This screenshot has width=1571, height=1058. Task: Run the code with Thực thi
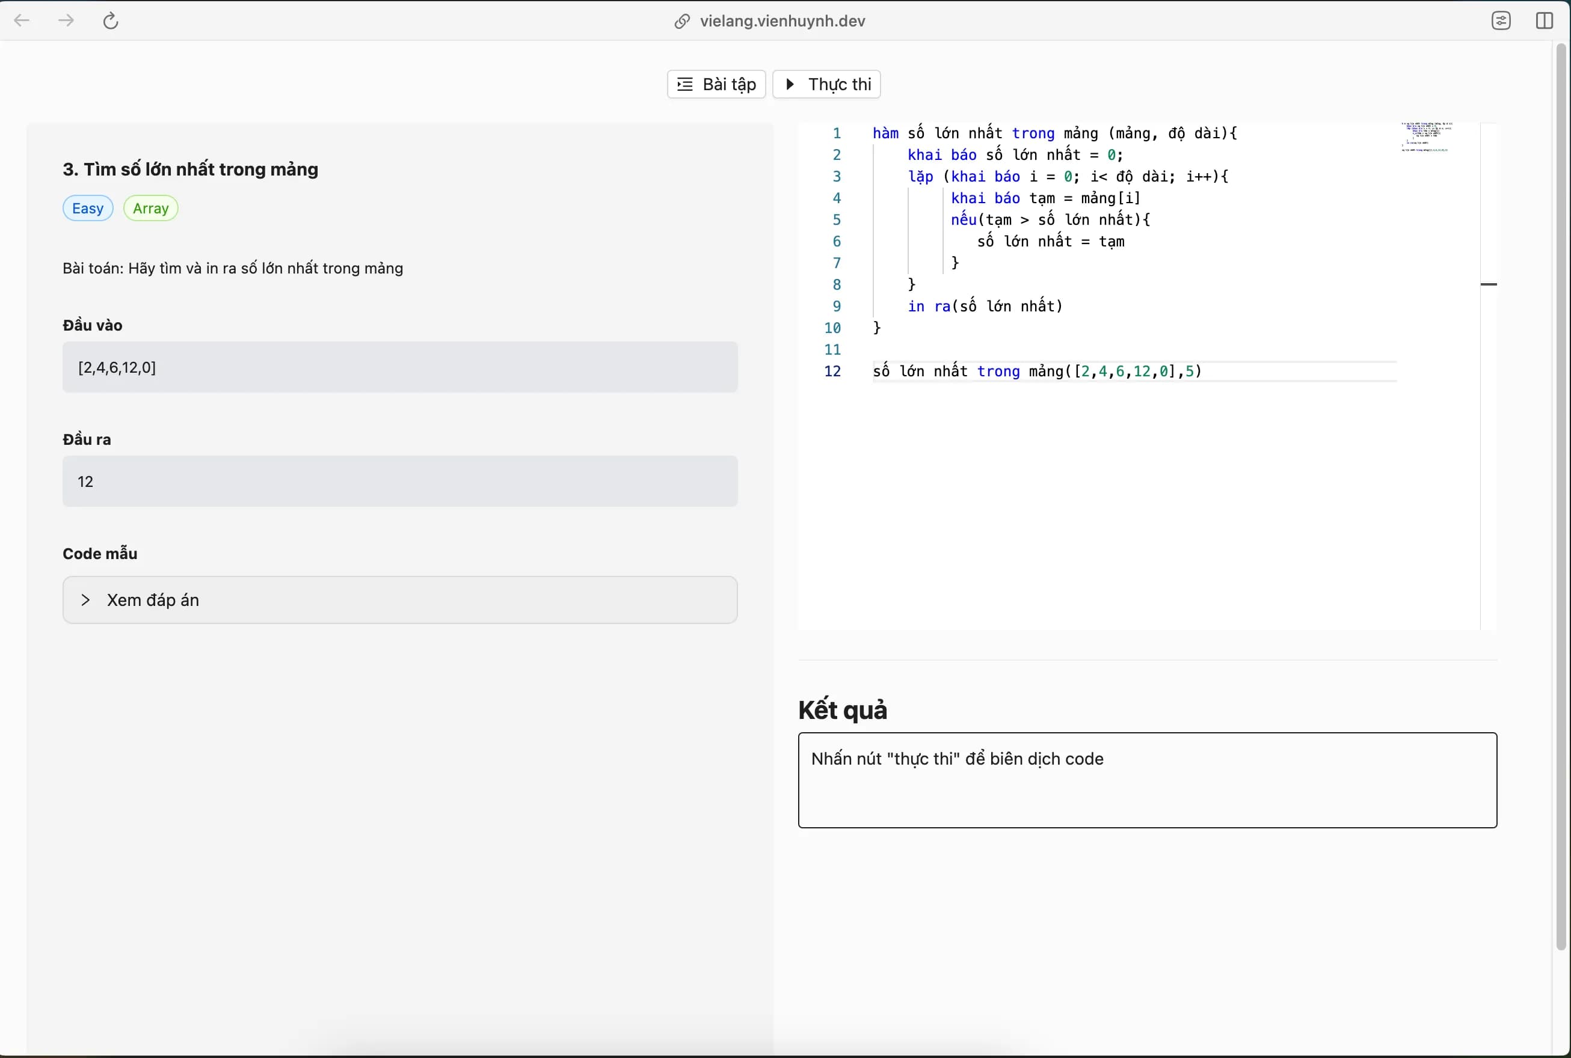click(826, 84)
